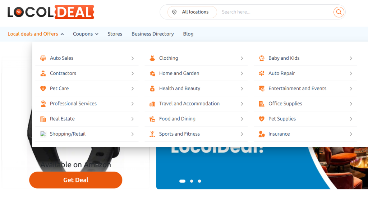Open the Stores page
The height and width of the screenshot is (200, 368).
click(115, 34)
